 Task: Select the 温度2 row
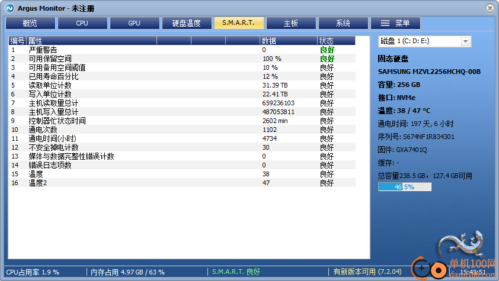point(182,183)
